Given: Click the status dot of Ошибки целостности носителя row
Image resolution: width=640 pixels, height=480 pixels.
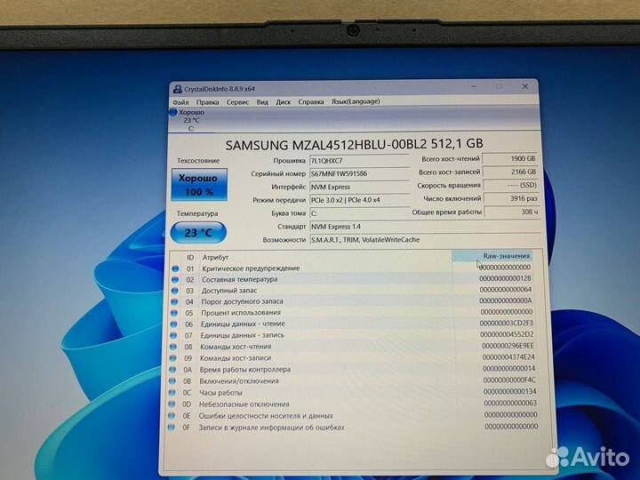Looking at the screenshot, I should pyautogui.click(x=172, y=415).
